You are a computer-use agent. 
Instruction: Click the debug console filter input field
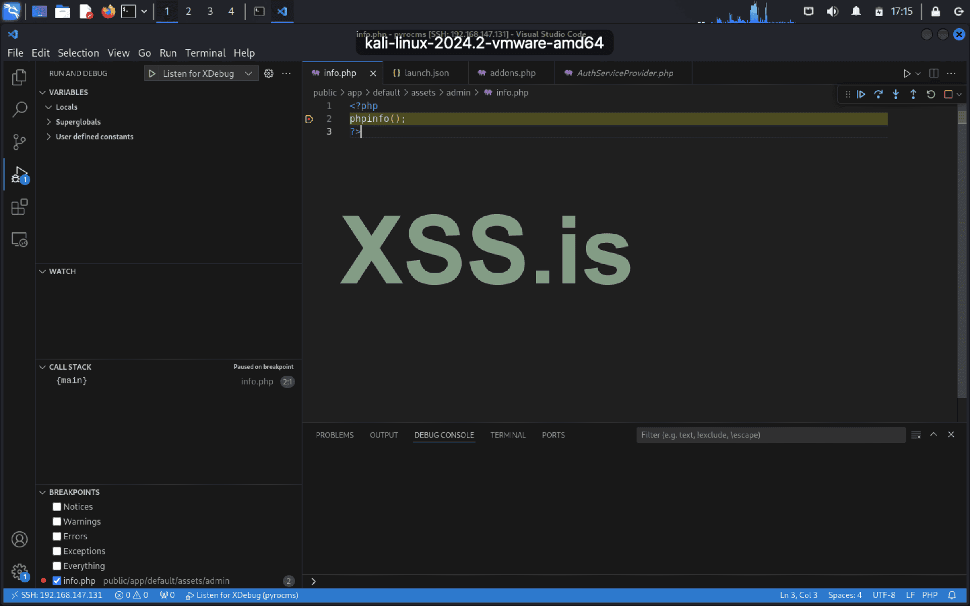coord(770,435)
